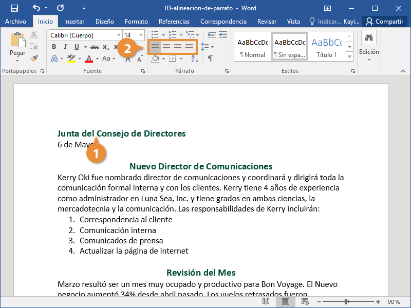Collapse the ribbon with the chevron
Screen dimensions: 411x308
(403, 71)
